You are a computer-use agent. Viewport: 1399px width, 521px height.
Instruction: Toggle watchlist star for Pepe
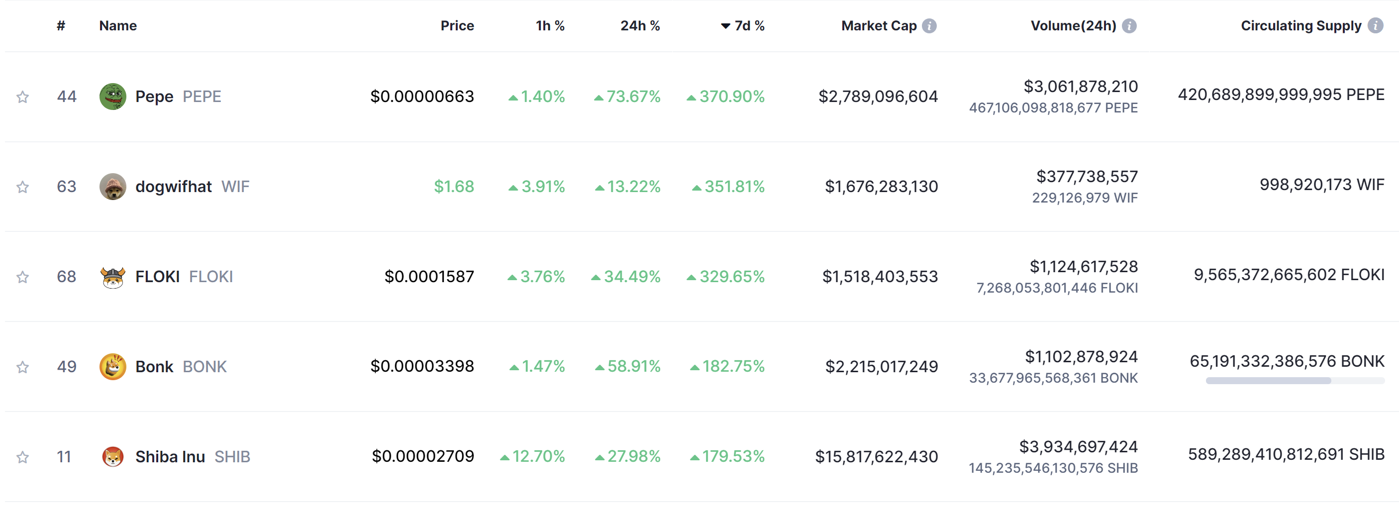click(x=22, y=97)
